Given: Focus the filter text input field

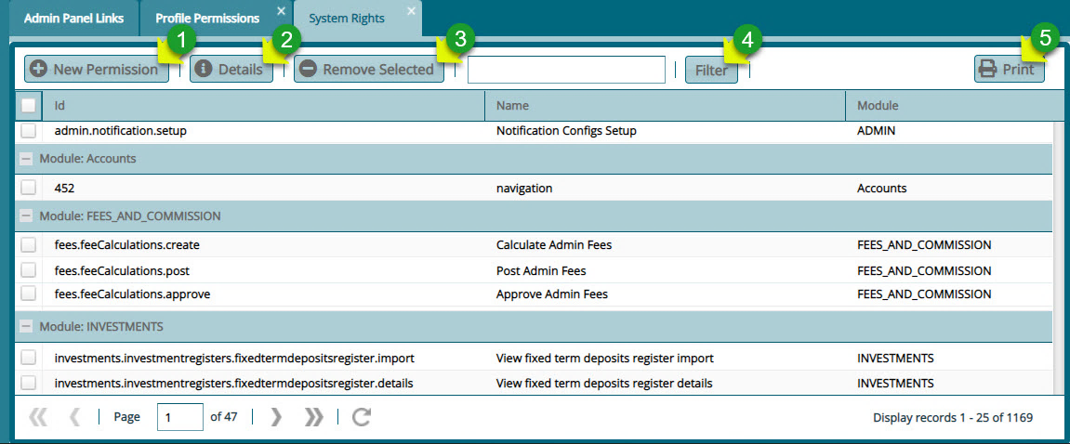Looking at the screenshot, I should 566,70.
